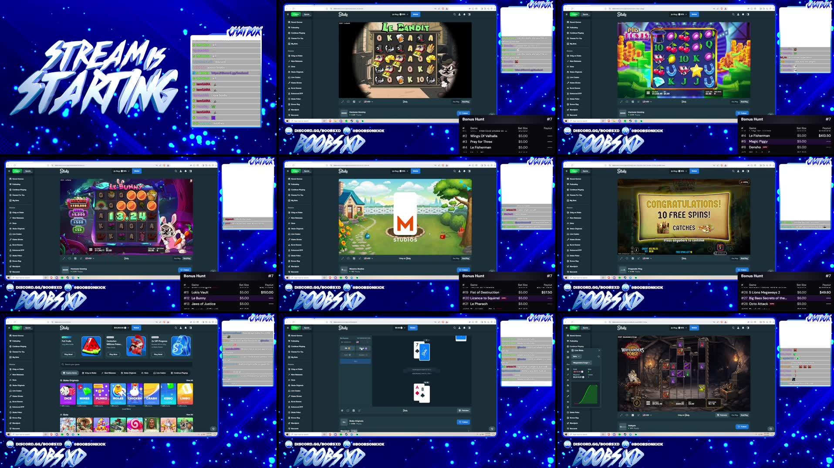This screenshot has height=468, width=834.
Task: Open hamburger menu inside Waylanders Forge game
Action: coord(648,403)
